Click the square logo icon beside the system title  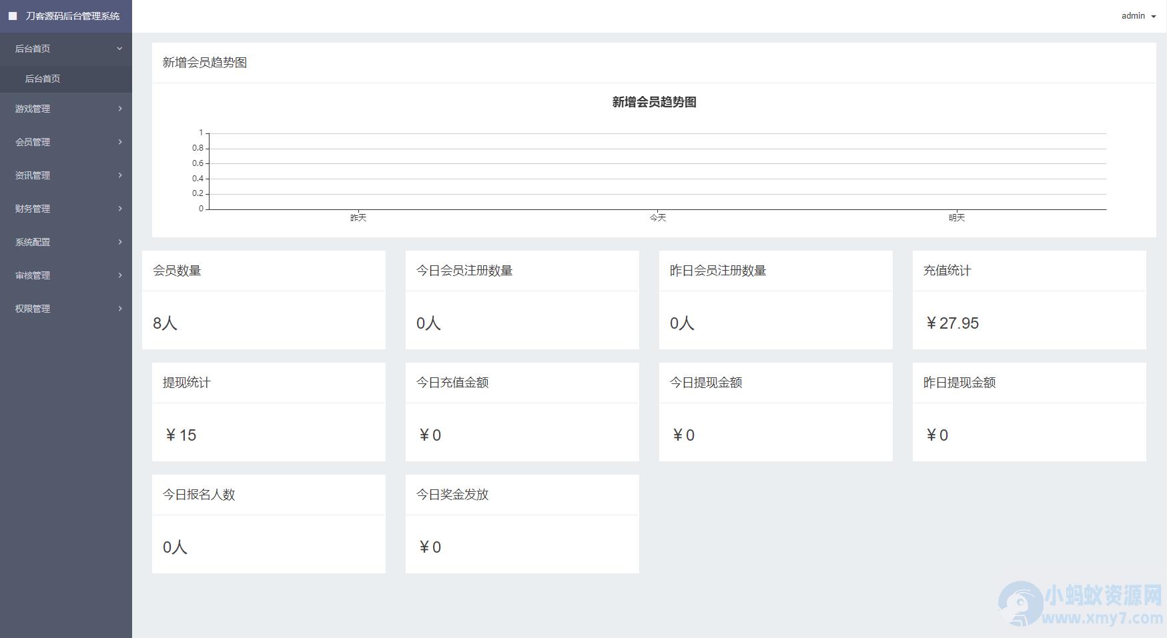tap(13, 16)
